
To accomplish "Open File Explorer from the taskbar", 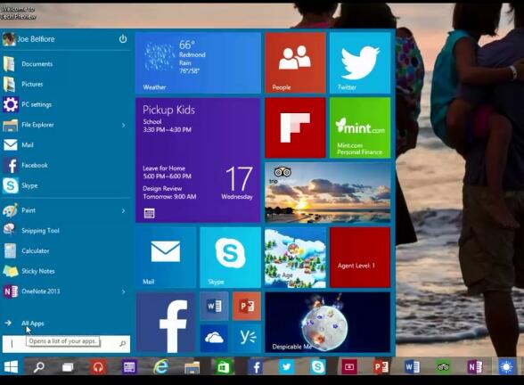I will tap(192, 367).
